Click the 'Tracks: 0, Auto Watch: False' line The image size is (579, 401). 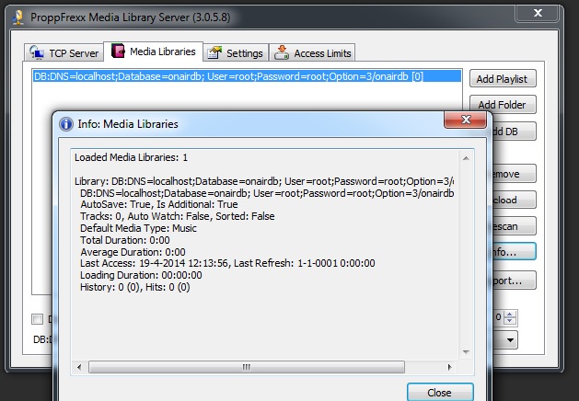tap(178, 216)
